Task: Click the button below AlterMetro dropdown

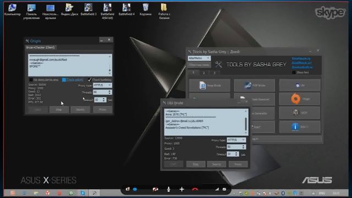Action: pos(199,65)
